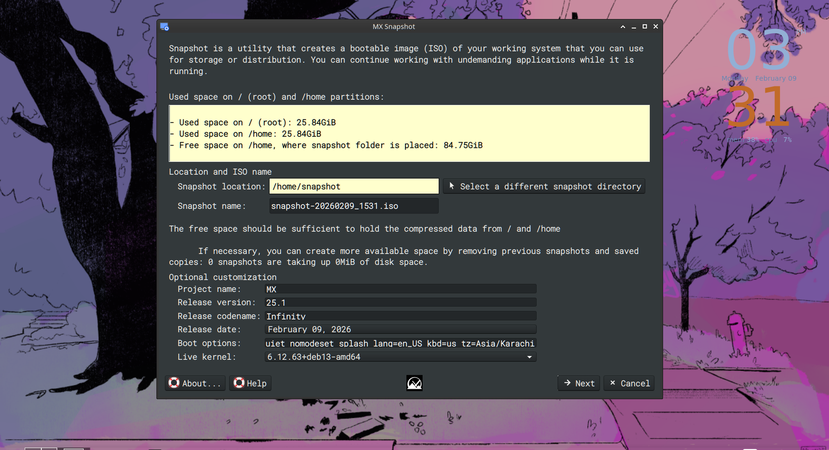Click the 'Location and ISO name' heading
829x450 pixels.
[220, 172]
